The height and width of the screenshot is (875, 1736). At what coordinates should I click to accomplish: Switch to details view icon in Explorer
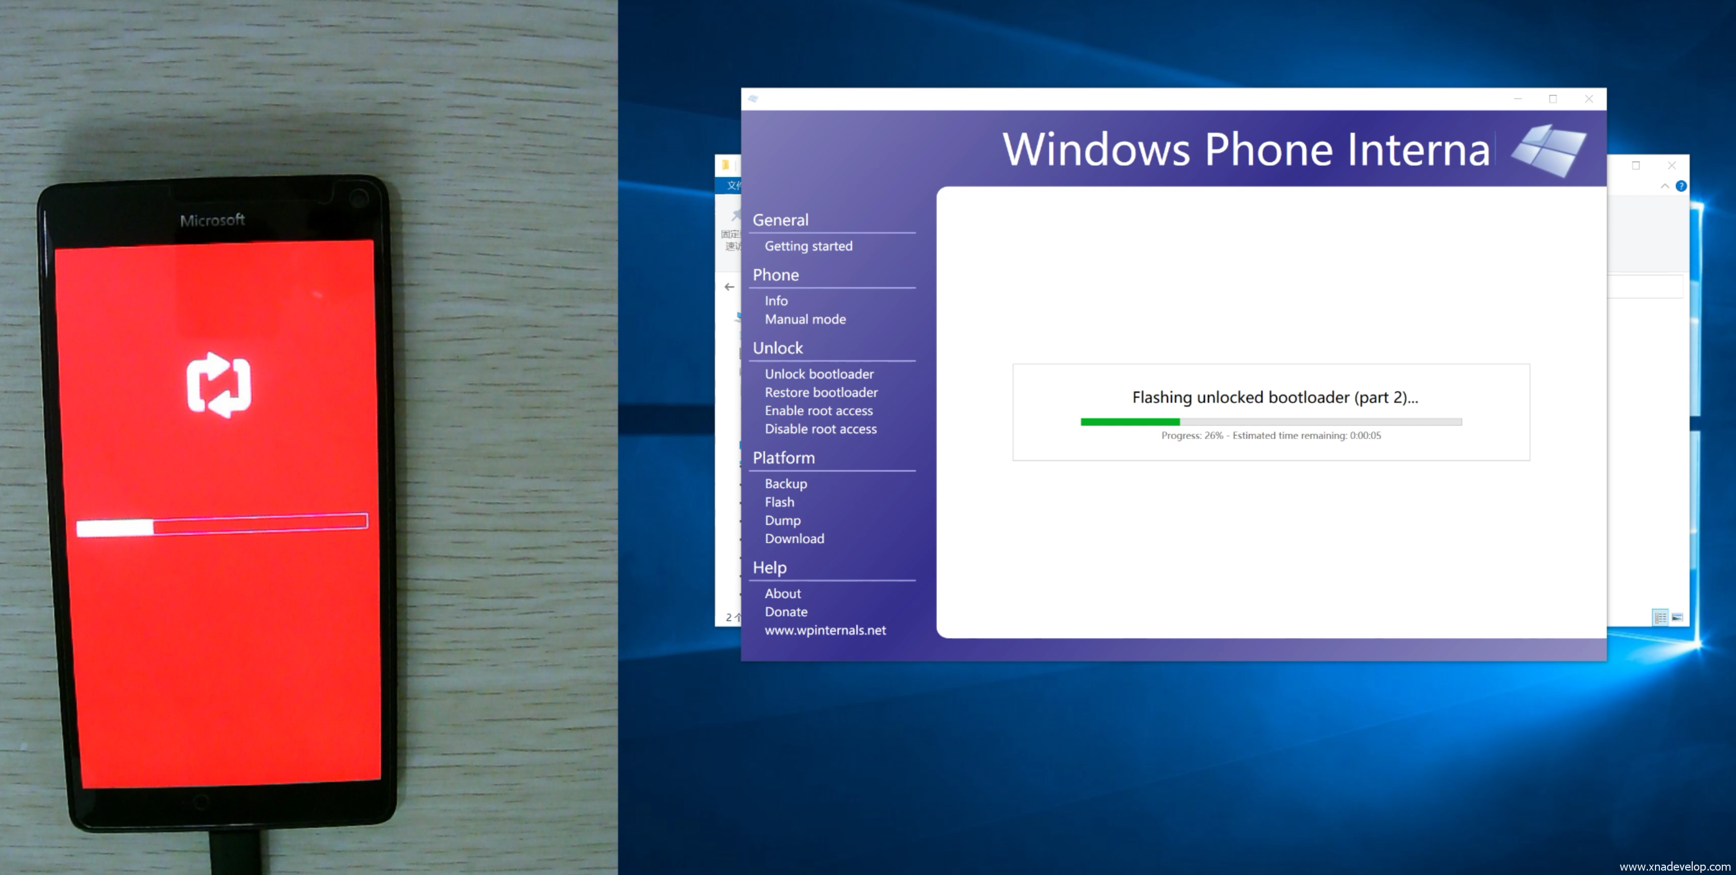click(x=1660, y=617)
